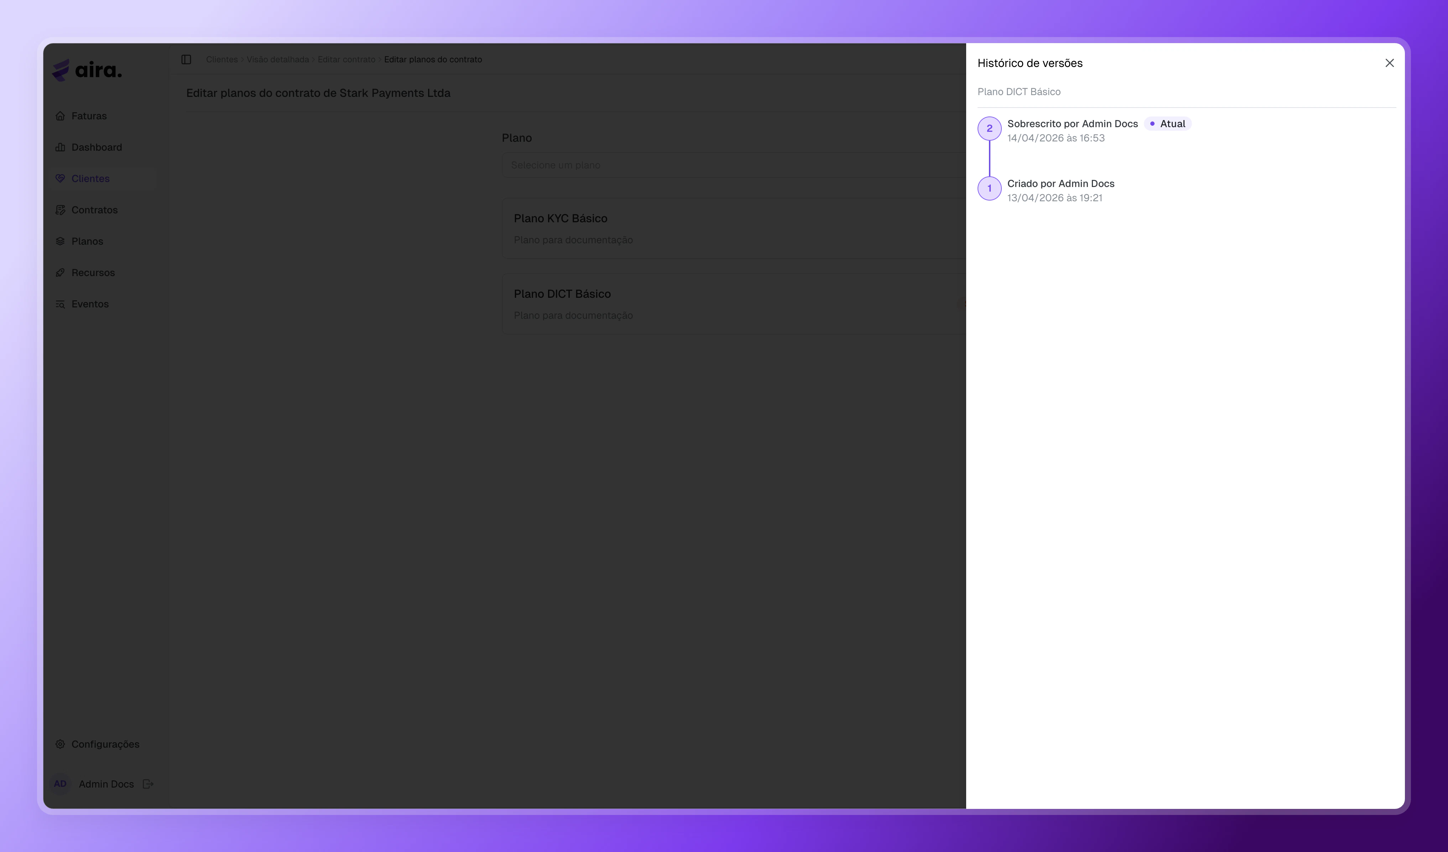Close the Histórico de versões panel

pos(1389,63)
